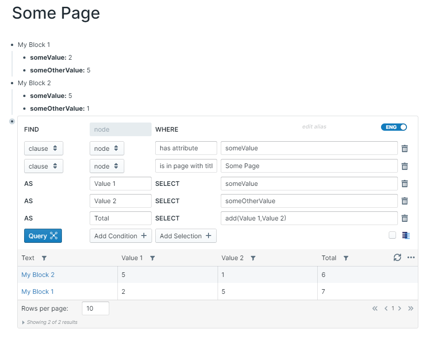The height and width of the screenshot is (338, 432).
Task: Refresh the query results table
Action: point(397,258)
